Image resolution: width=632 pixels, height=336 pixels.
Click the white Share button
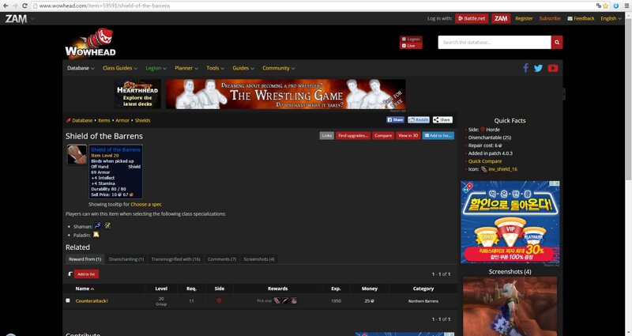point(442,120)
